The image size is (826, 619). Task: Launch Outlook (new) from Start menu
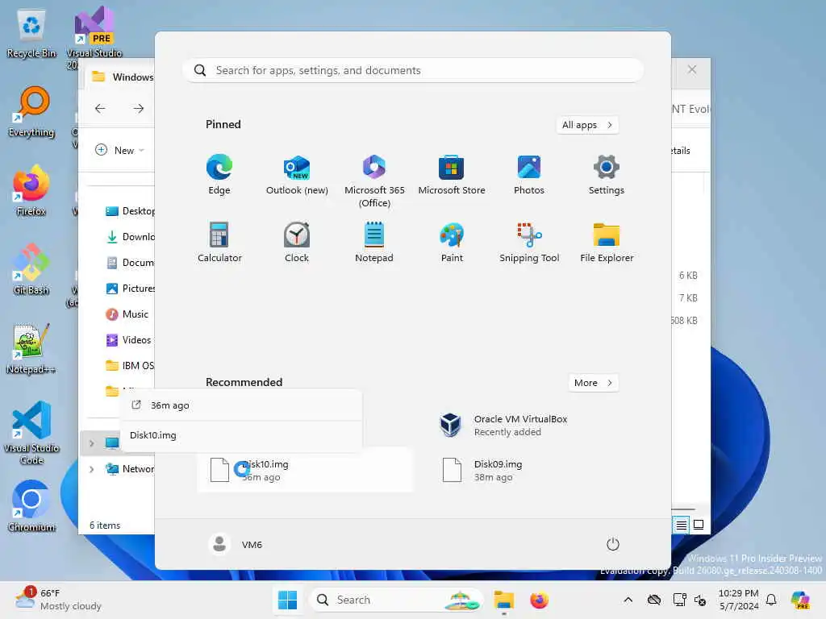pos(297,174)
